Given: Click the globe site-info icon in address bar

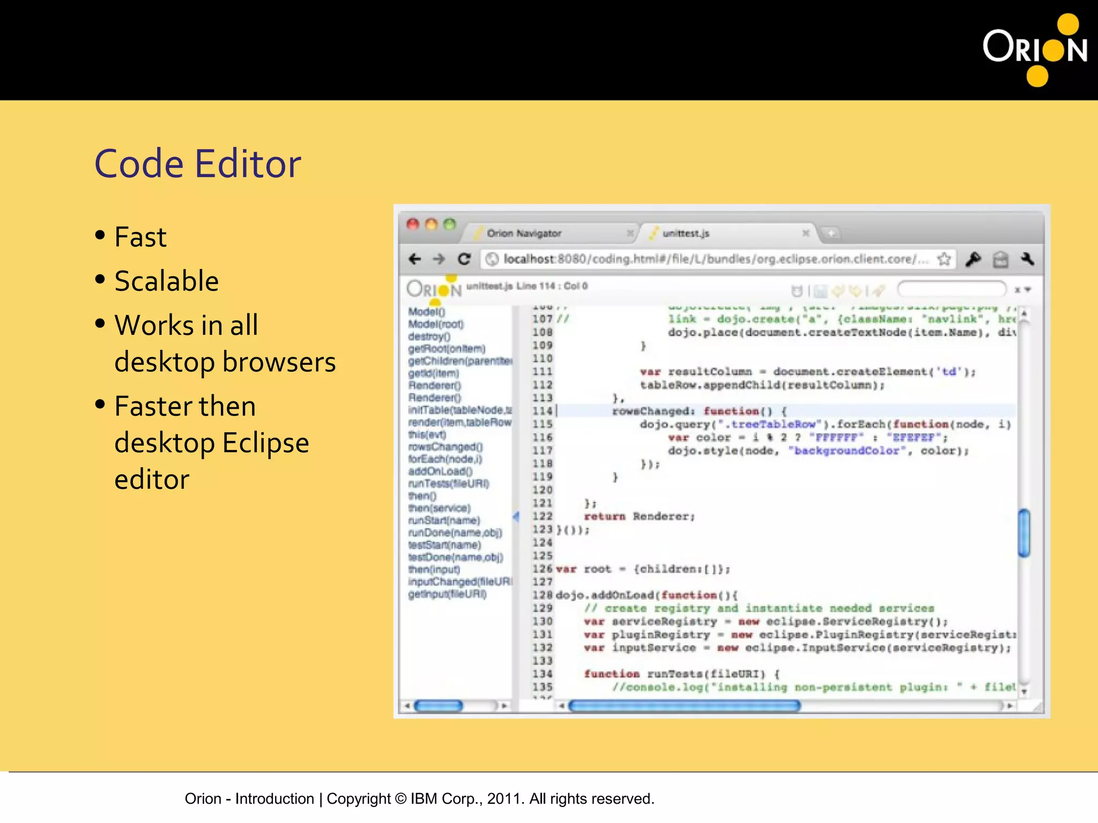Looking at the screenshot, I should [492, 259].
